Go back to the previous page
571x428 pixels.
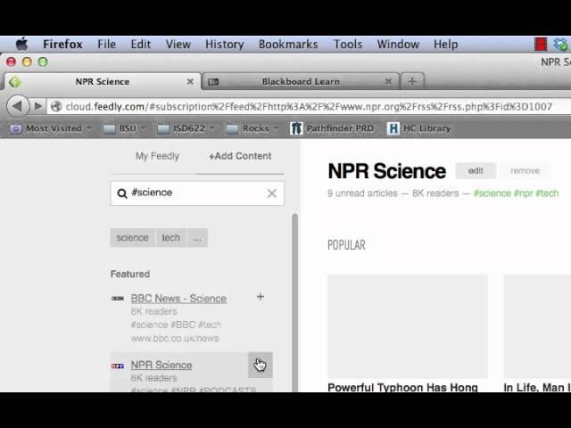click(x=18, y=106)
